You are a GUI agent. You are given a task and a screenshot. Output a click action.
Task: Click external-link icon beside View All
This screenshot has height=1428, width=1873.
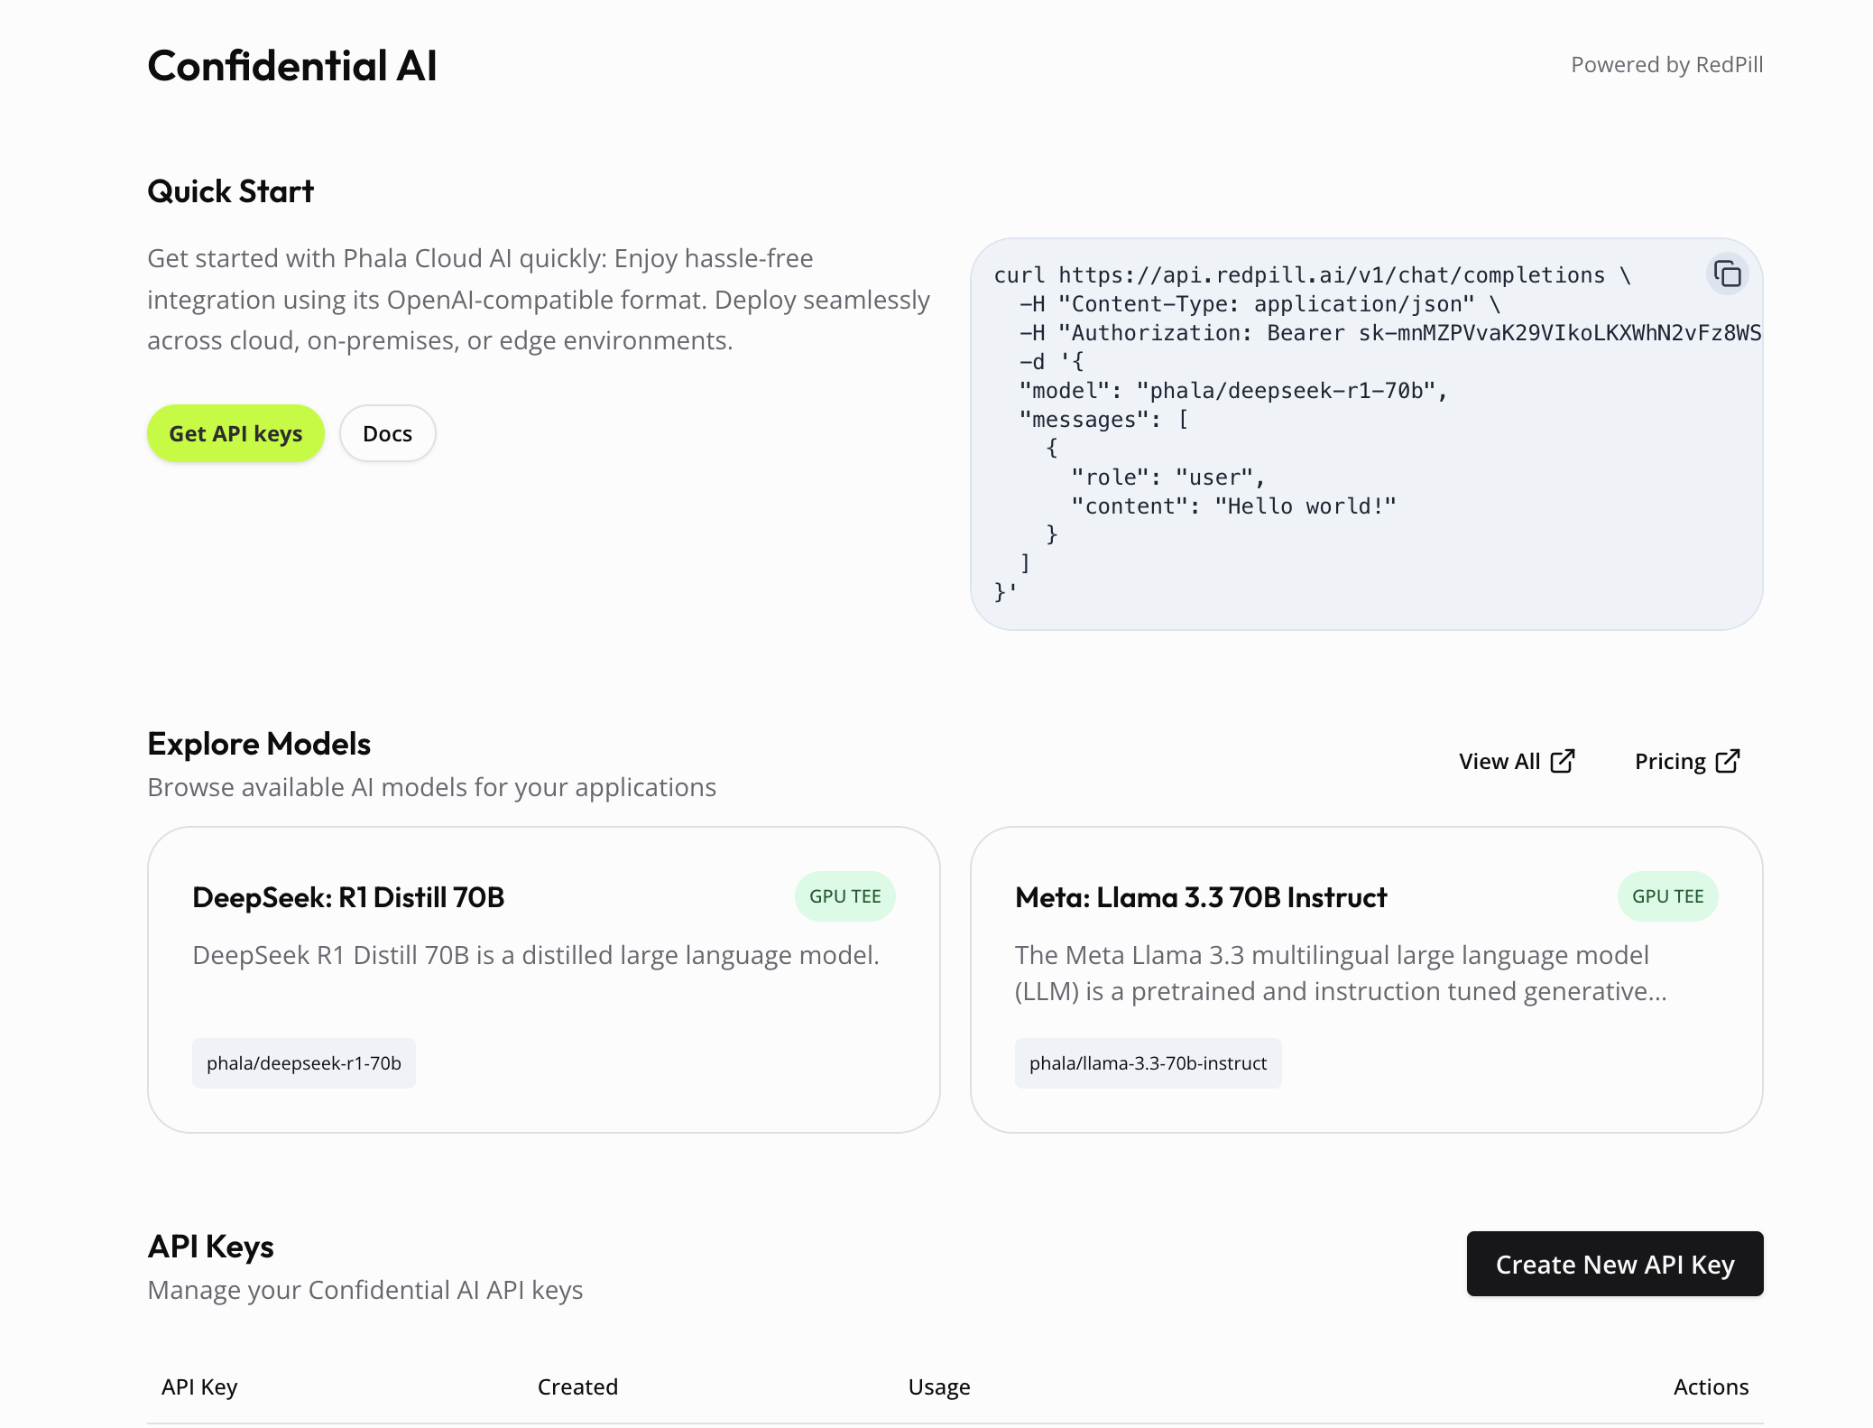[x=1563, y=761]
